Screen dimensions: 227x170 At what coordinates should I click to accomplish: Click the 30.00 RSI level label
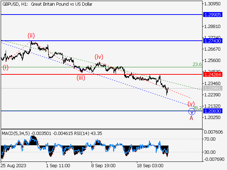pos(210,152)
